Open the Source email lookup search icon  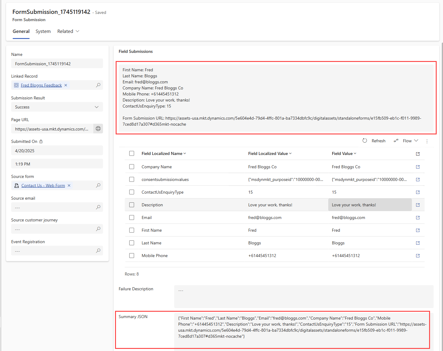point(98,207)
